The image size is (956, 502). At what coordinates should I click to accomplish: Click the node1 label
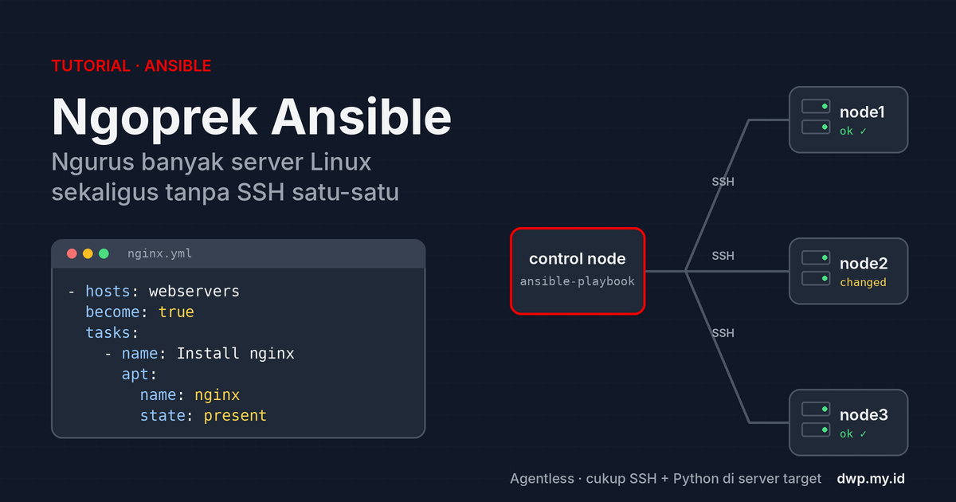863,112
